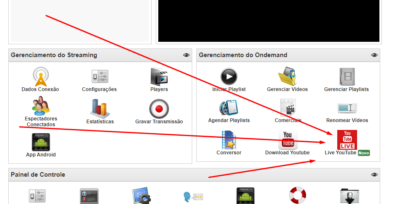Open Configurações streaming settings icon

pyautogui.click(x=100, y=77)
